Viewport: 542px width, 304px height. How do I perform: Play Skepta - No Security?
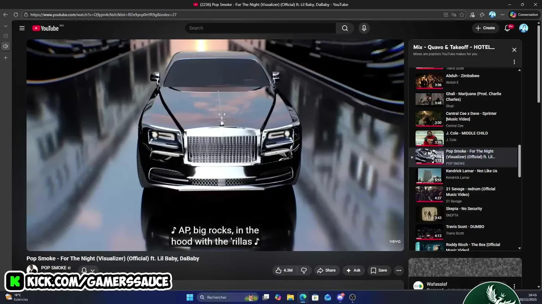(x=464, y=214)
